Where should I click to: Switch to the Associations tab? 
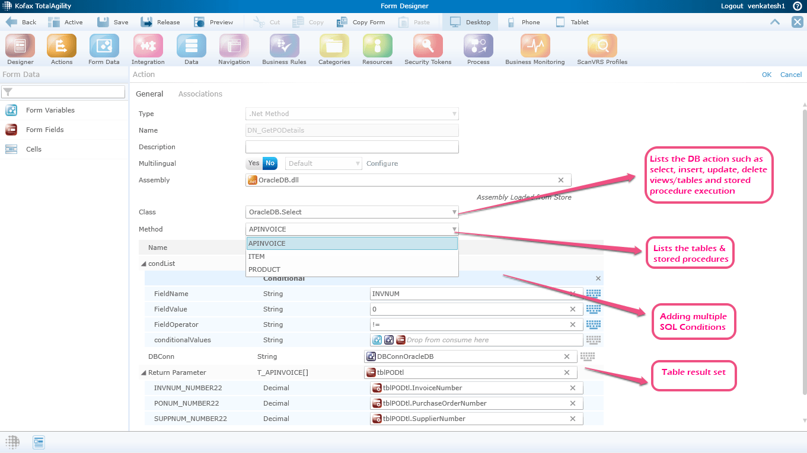pyautogui.click(x=200, y=94)
